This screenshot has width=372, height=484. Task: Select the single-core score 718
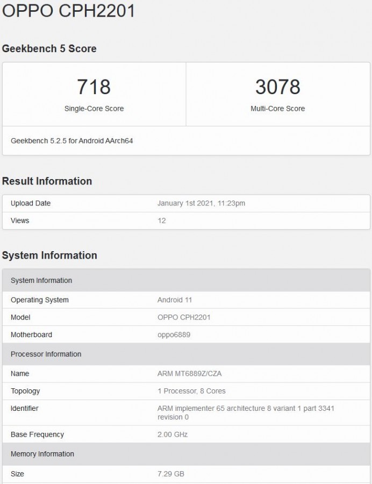point(94,87)
